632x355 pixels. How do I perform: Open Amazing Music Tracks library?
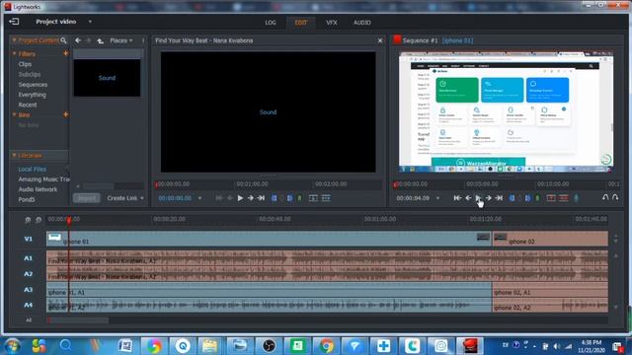pyautogui.click(x=43, y=179)
